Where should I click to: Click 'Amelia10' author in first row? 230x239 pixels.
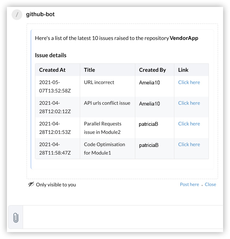pyautogui.click(x=149, y=82)
